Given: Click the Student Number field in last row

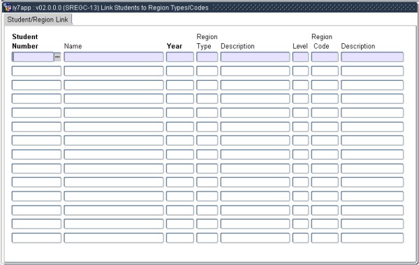Looking at the screenshot, I should tap(36, 238).
